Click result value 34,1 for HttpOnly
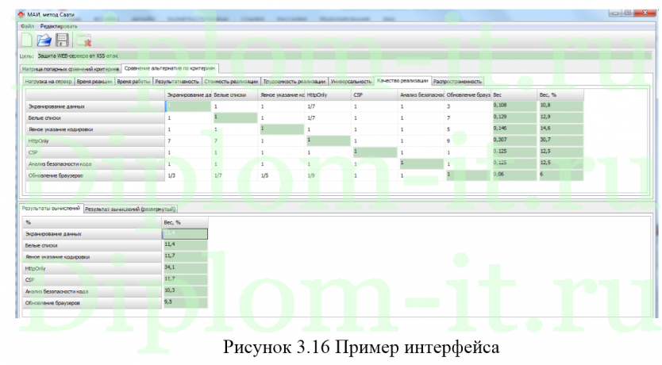The width and height of the screenshot is (662, 365). [185, 267]
